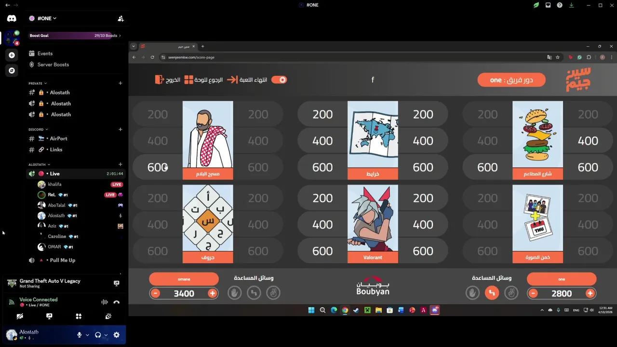Image resolution: width=617 pixels, height=347 pixels.
Task: Open the Discord inbox icon in title bar
Action: point(548,5)
